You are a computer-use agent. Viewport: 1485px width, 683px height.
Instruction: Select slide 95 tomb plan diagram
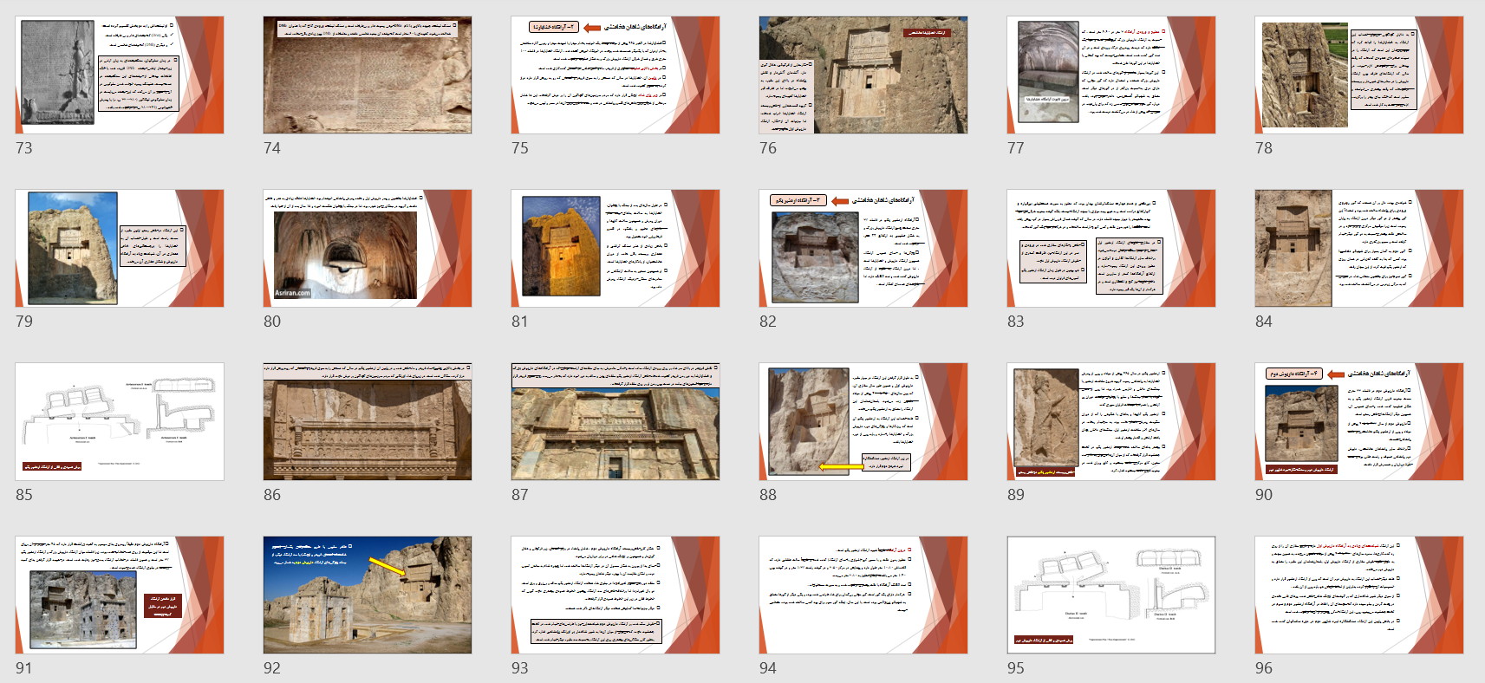(1111, 595)
